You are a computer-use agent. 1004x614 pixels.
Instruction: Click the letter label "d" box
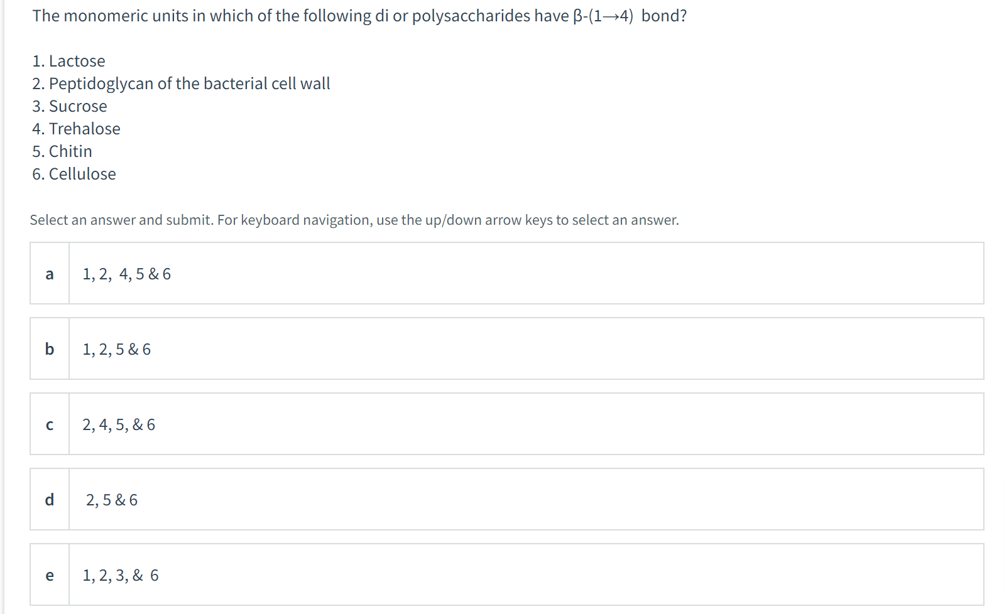tap(50, 500)
